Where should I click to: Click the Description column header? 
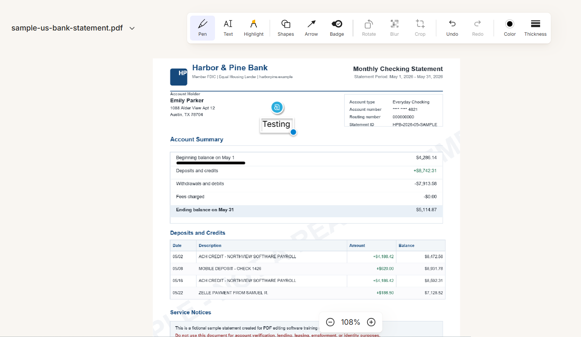point(210,245)
